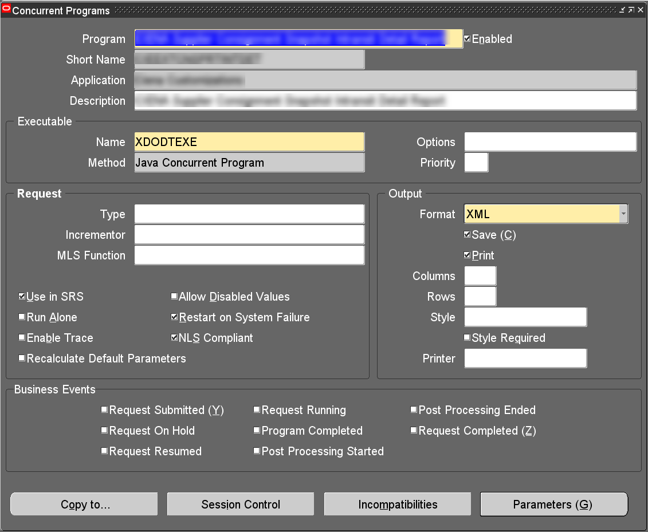Click the Incrementor field

pyautogui.click(x=249, y=235)
